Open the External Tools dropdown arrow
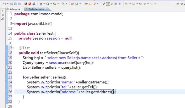Viewport: 185px width, 108px height. point(66,4)
